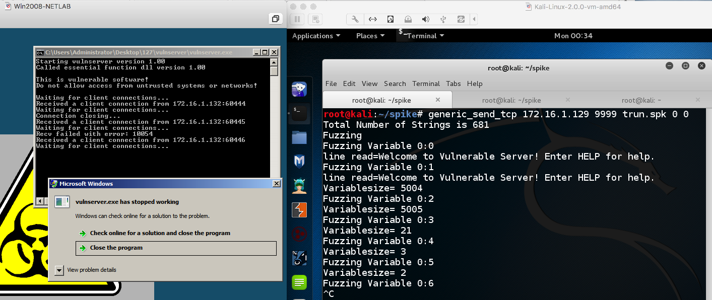Click the network adapter toolbar icon

373,19
